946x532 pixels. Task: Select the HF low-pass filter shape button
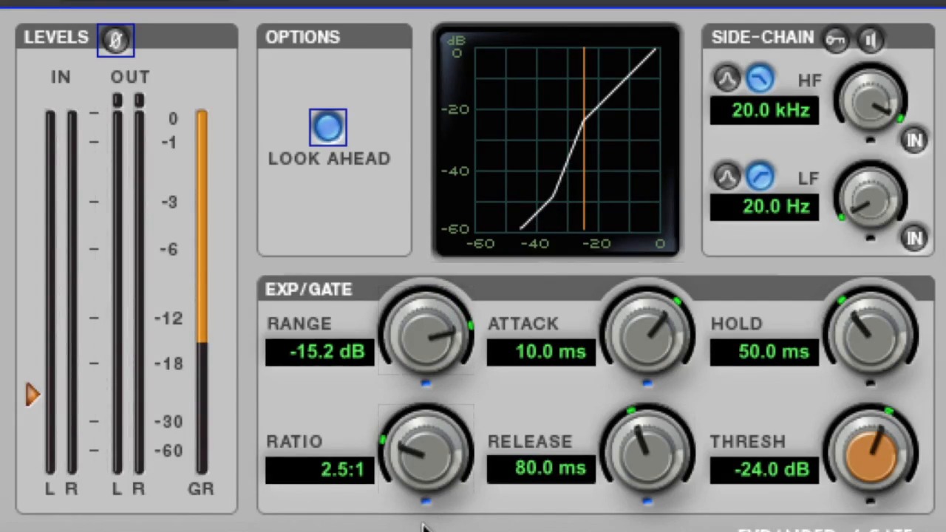click(x=760, y=79)
